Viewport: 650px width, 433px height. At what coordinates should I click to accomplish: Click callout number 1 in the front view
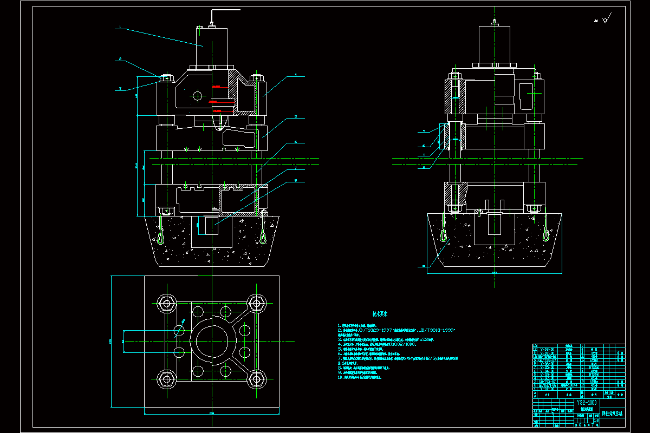(120, 27)
